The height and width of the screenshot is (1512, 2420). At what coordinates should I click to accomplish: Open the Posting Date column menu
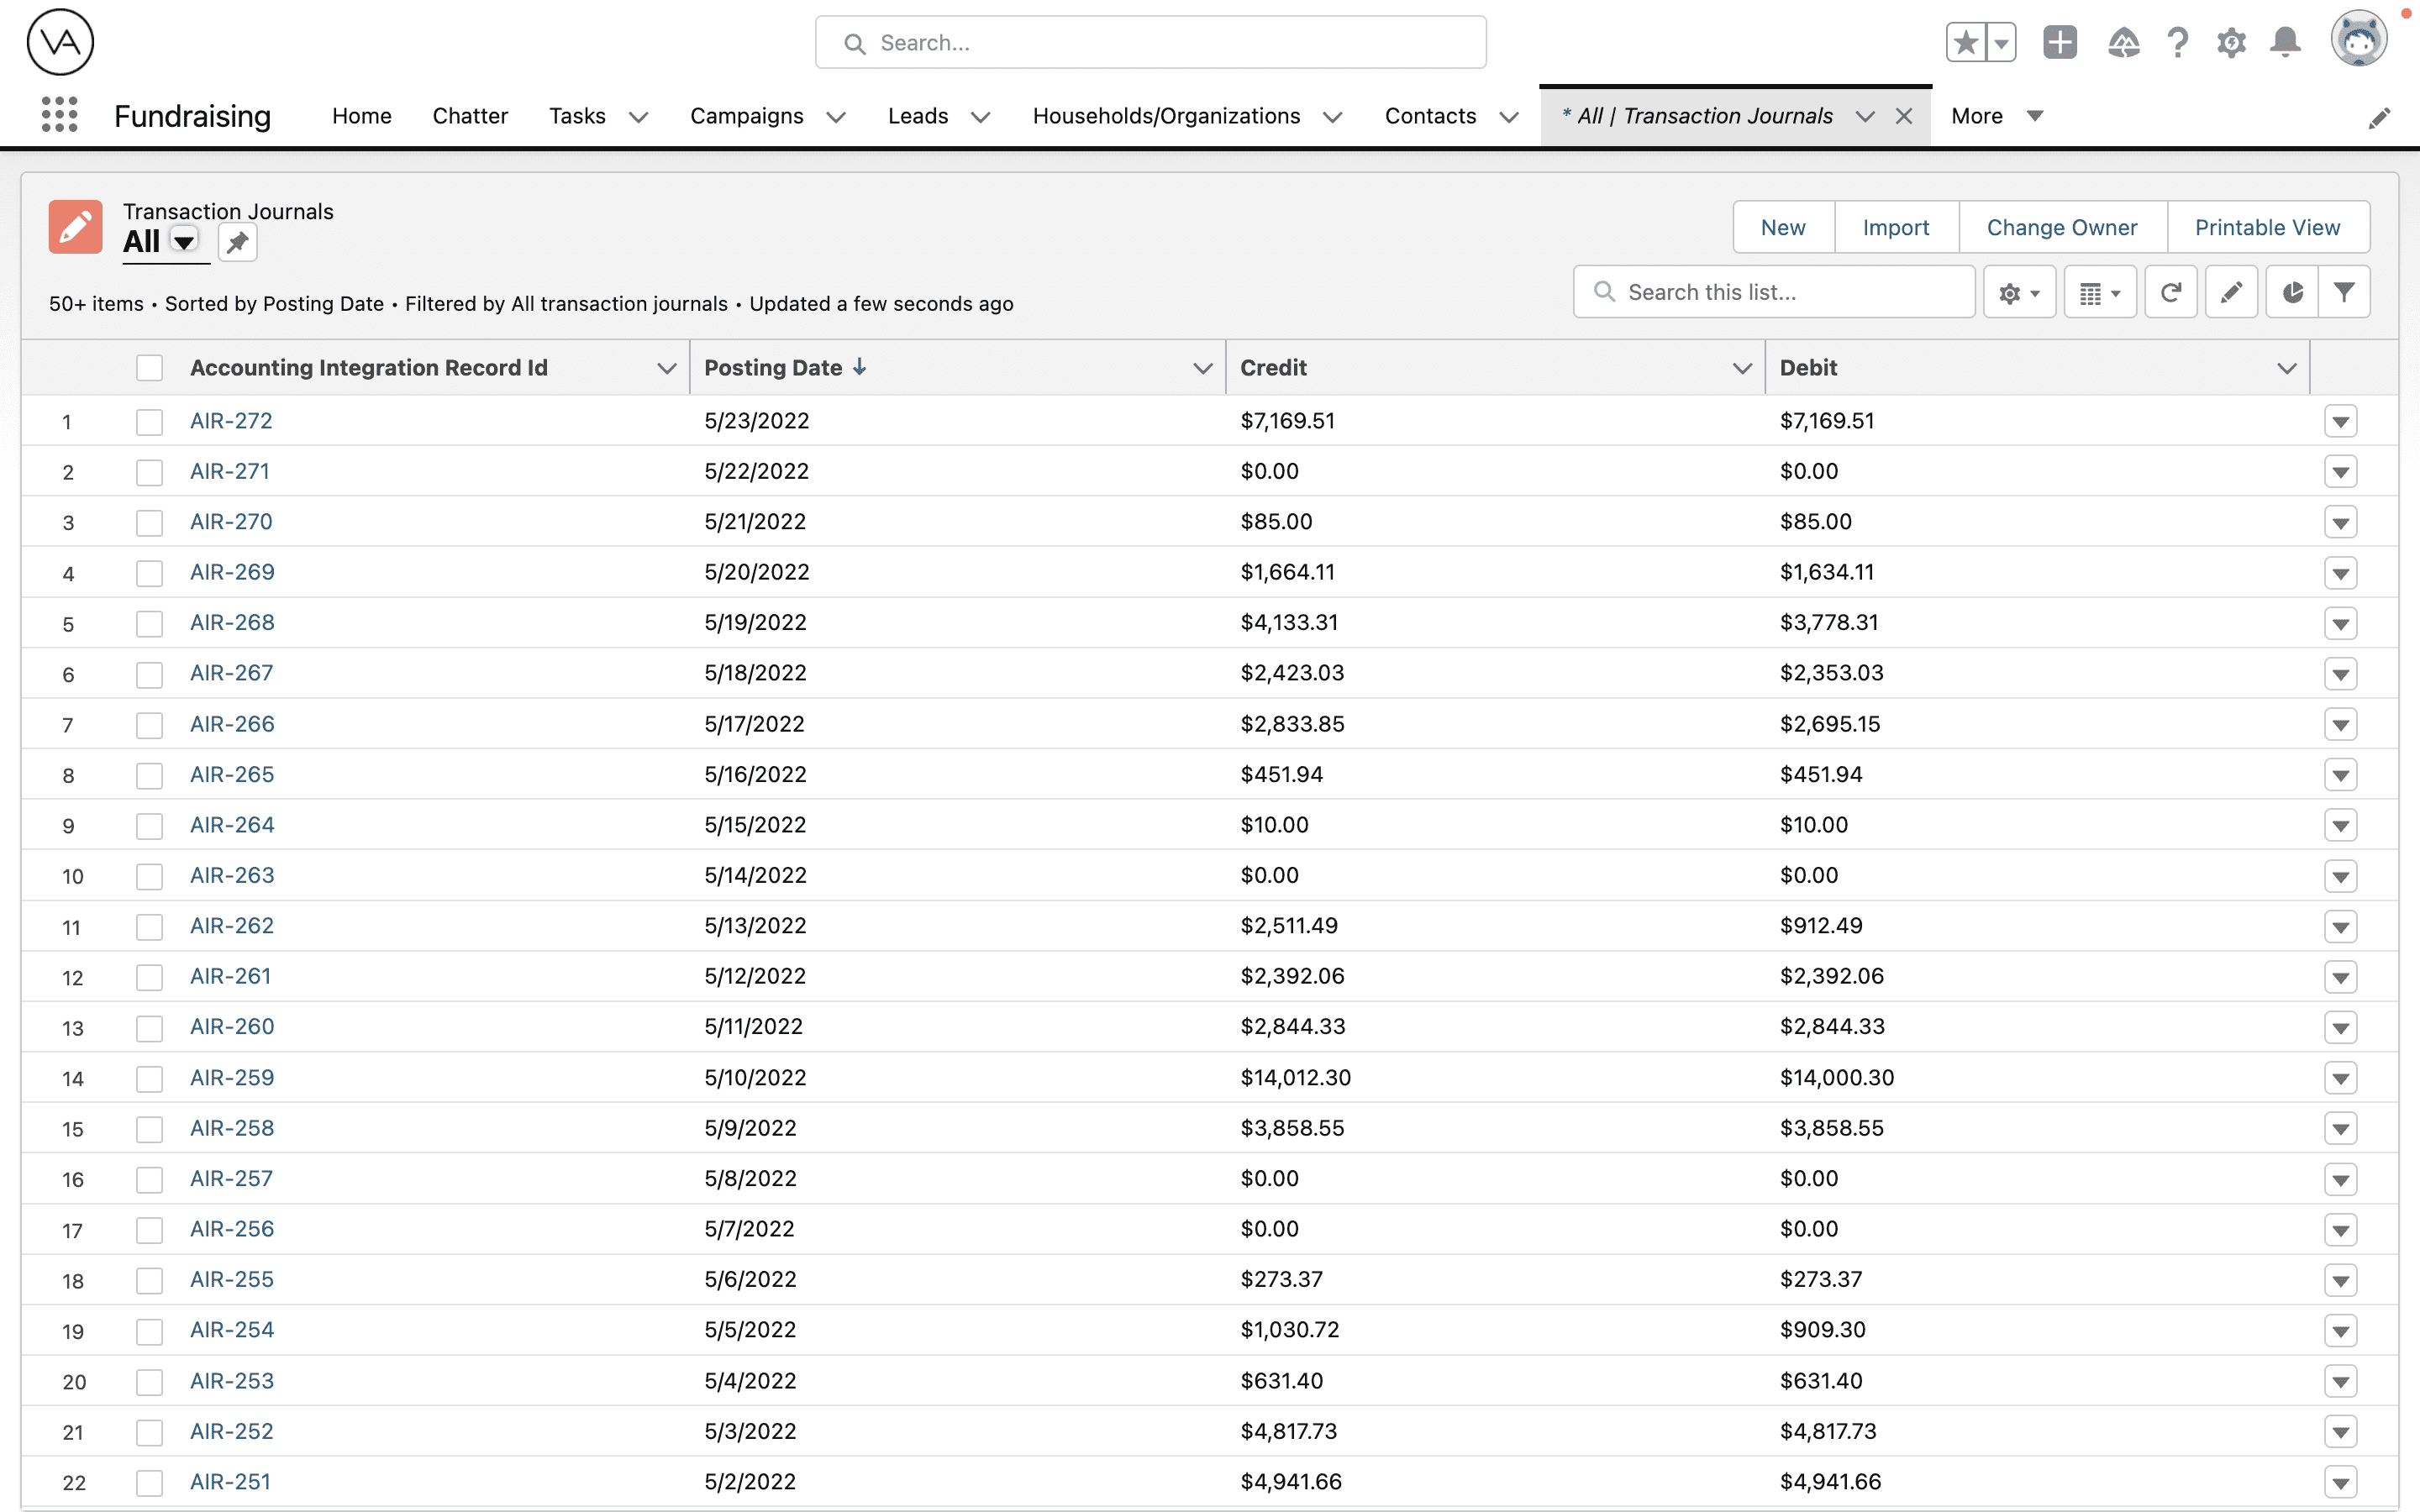[x=1202, y=367]
